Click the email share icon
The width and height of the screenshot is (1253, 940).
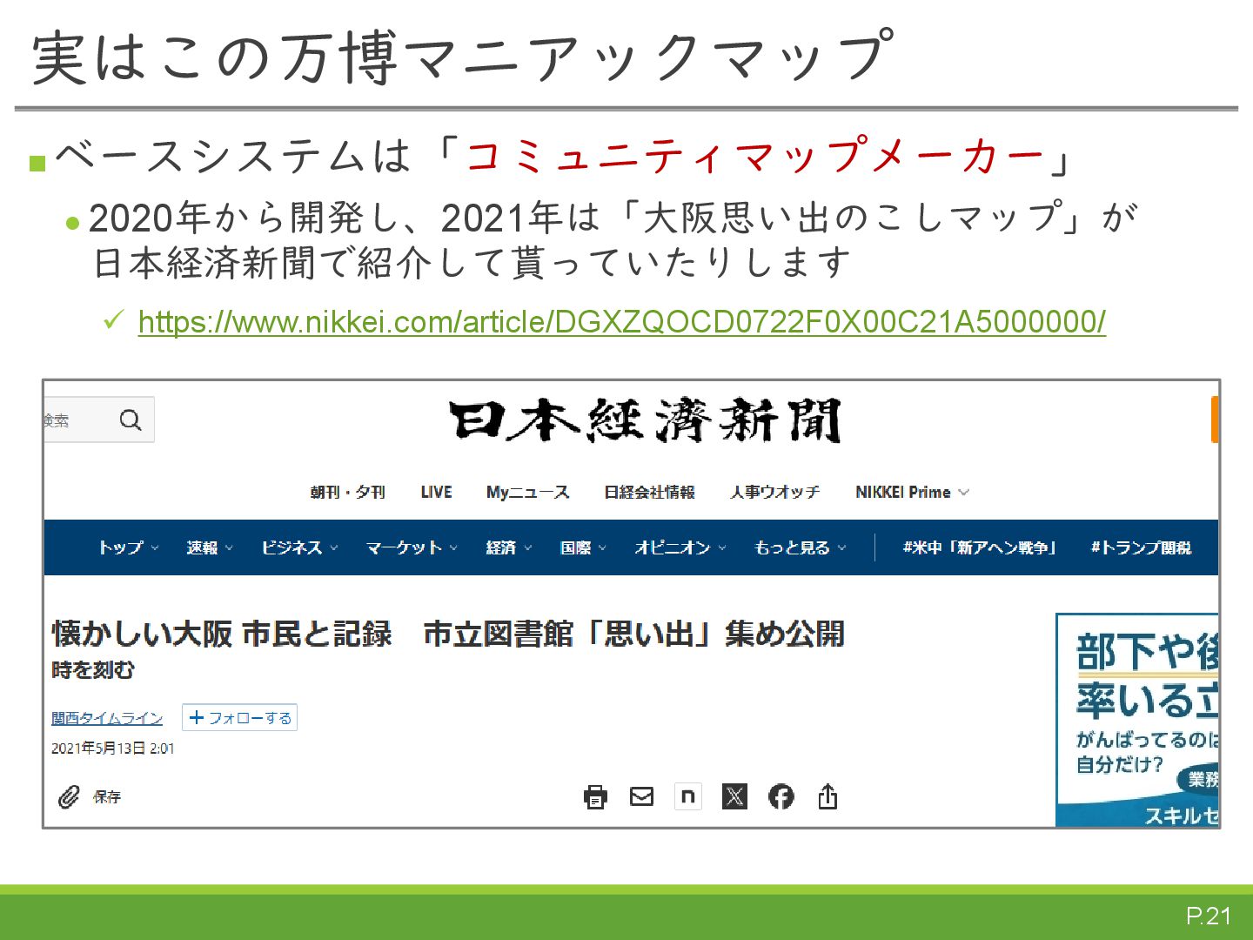coord(641,796)
